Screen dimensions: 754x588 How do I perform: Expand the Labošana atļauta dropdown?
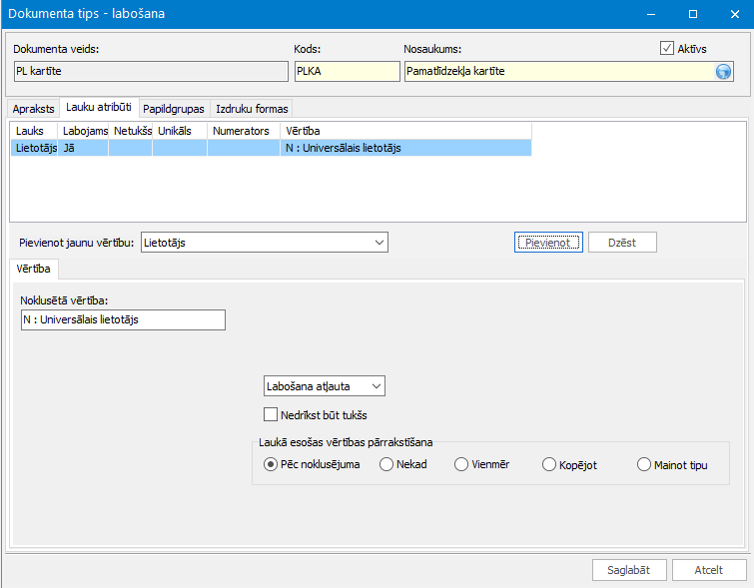coord(325,386)
